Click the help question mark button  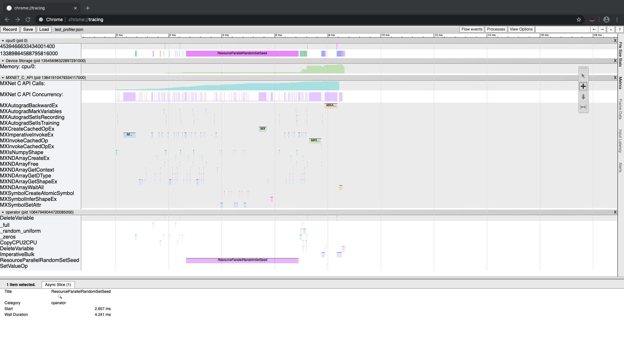(x=619, y=29)
